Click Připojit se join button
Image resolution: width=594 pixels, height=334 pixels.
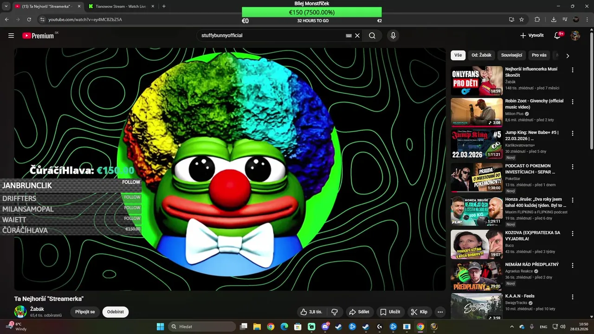click(85, 312)
